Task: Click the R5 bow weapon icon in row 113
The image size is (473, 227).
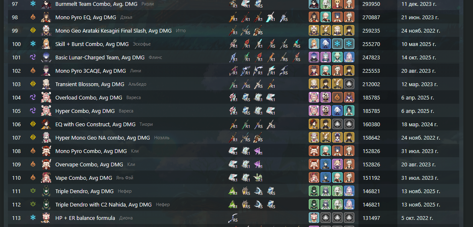Action: click(233, 218)
